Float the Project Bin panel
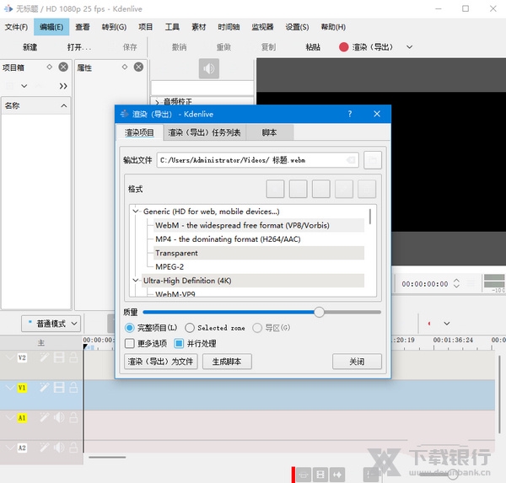The width and height of the screenshot is (506, 483). (x=50, y=67)
